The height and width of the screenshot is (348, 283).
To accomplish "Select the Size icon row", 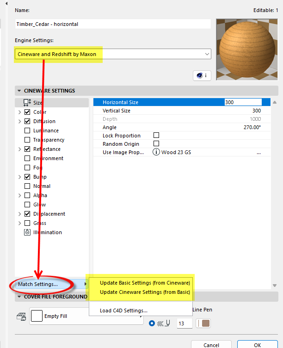I will point(52,103).
